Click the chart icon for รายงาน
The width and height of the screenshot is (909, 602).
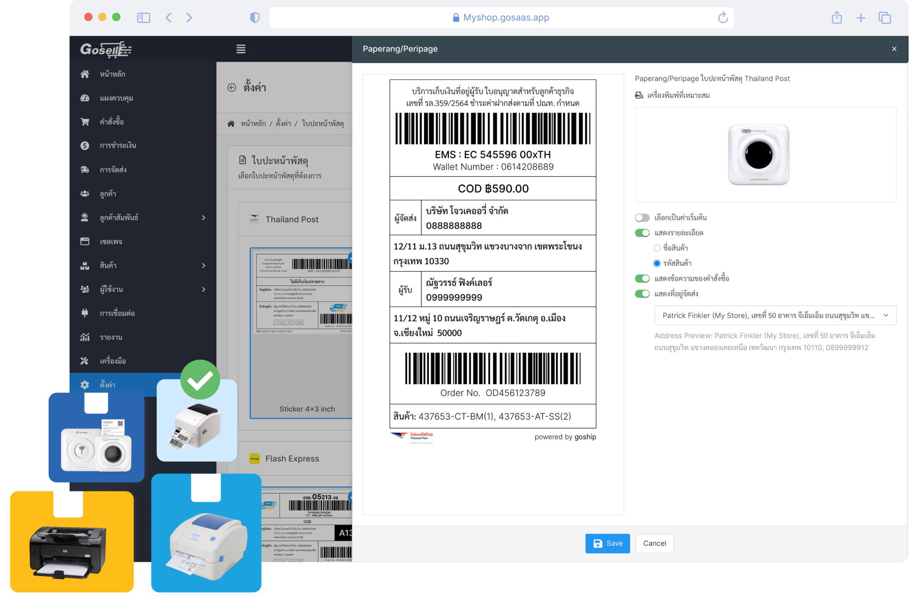click(85, 337)
